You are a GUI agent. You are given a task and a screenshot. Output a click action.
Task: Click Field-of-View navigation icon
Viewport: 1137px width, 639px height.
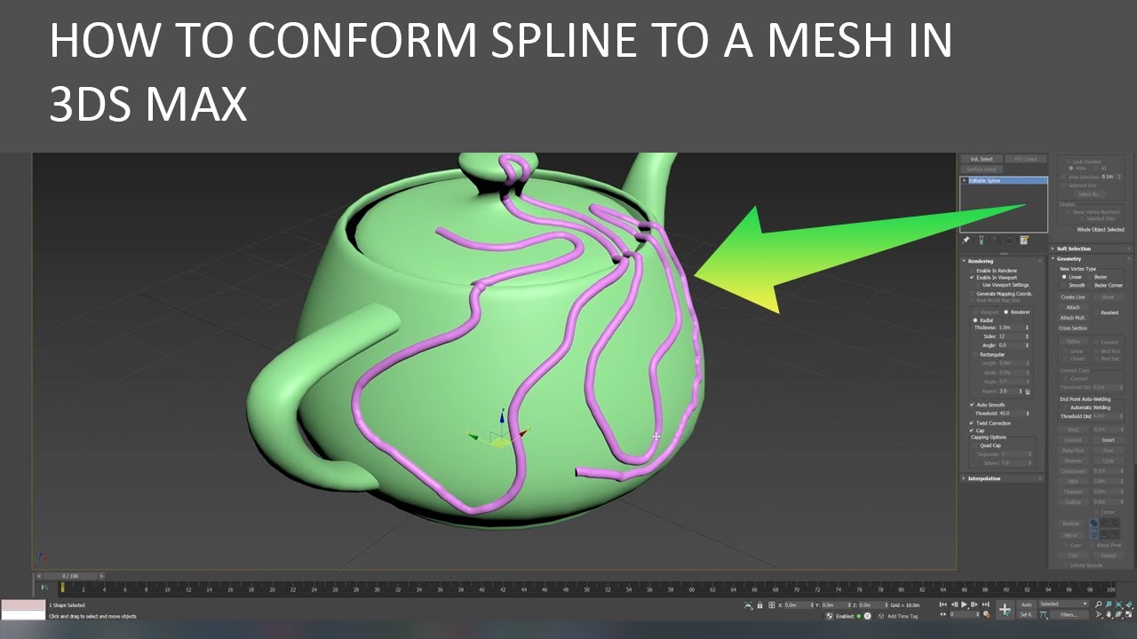coord(1099,614)
